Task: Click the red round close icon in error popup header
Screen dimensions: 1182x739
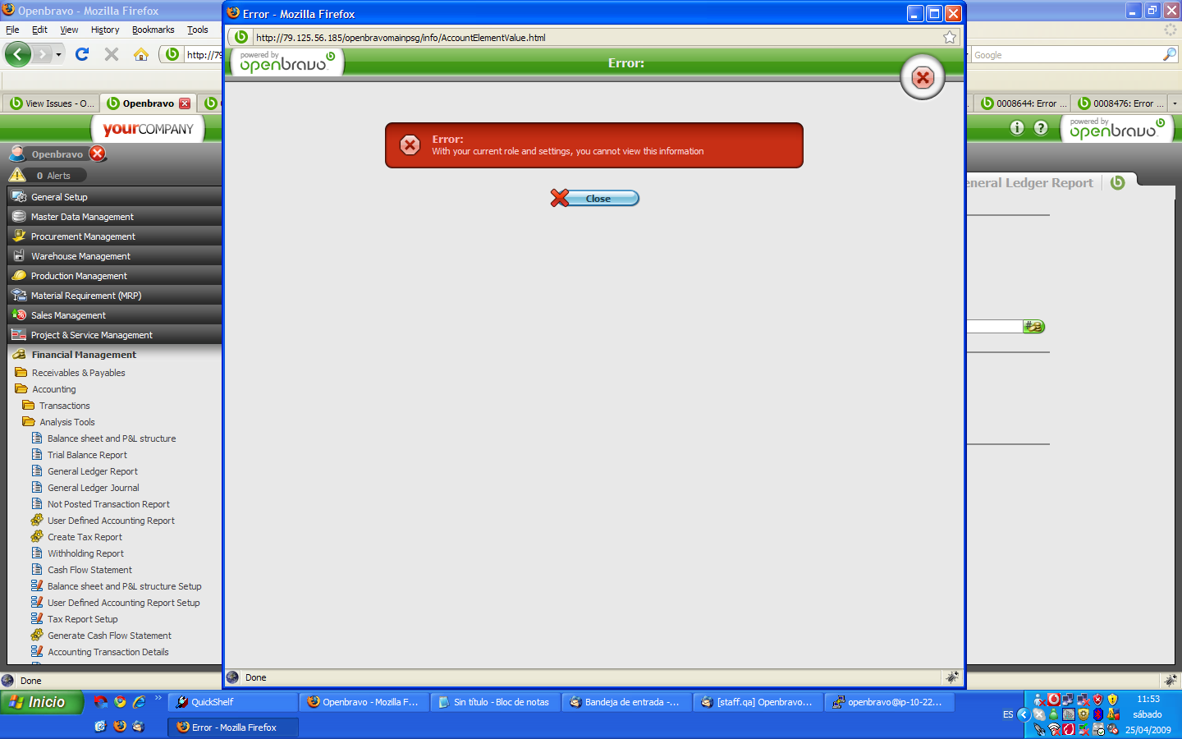Action: (923, 78)
